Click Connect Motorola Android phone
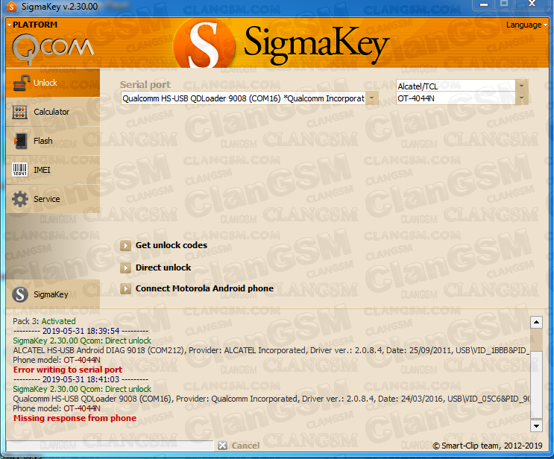 (x=204, y=289)
